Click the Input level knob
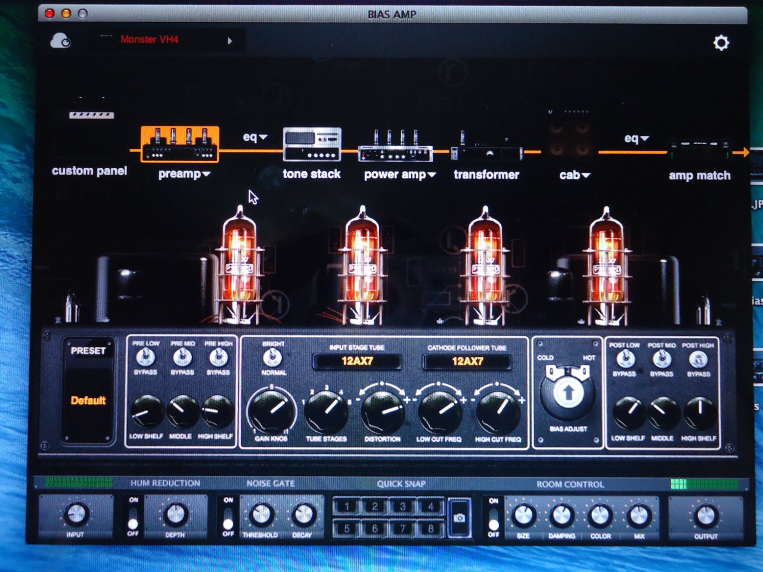Screen dimensions: 763x572 coord(76,513)
